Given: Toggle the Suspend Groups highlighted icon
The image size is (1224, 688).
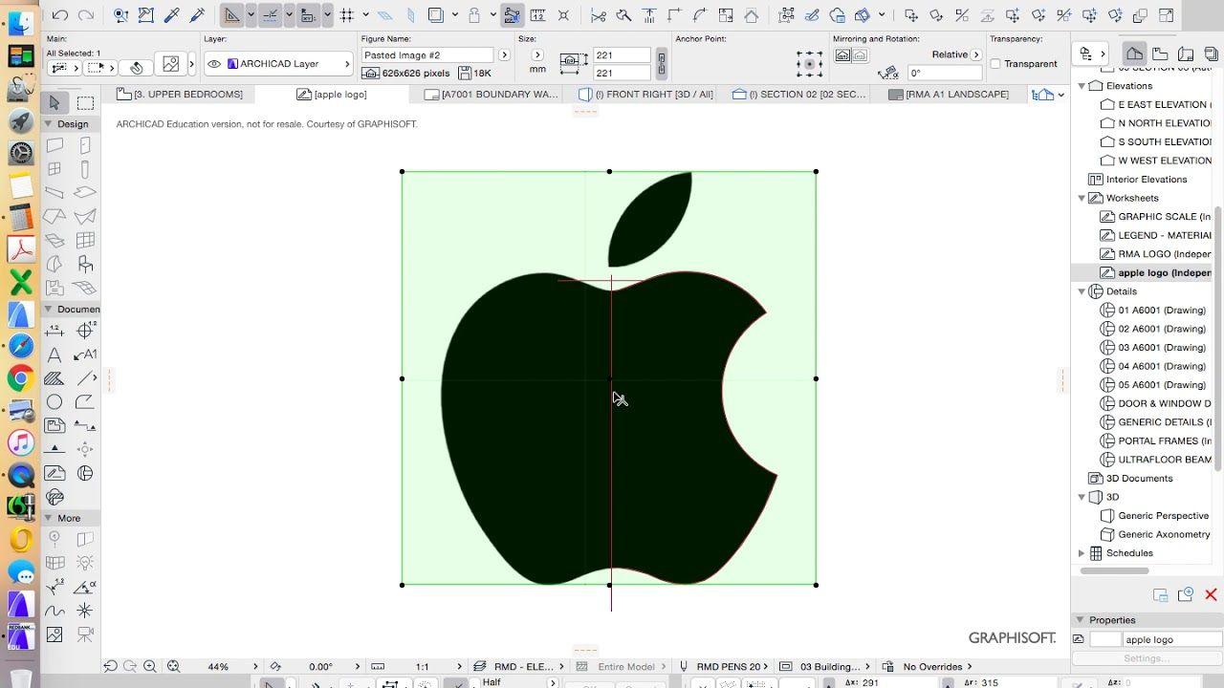Looking at the screenshot, I should (x=512, y=14).
